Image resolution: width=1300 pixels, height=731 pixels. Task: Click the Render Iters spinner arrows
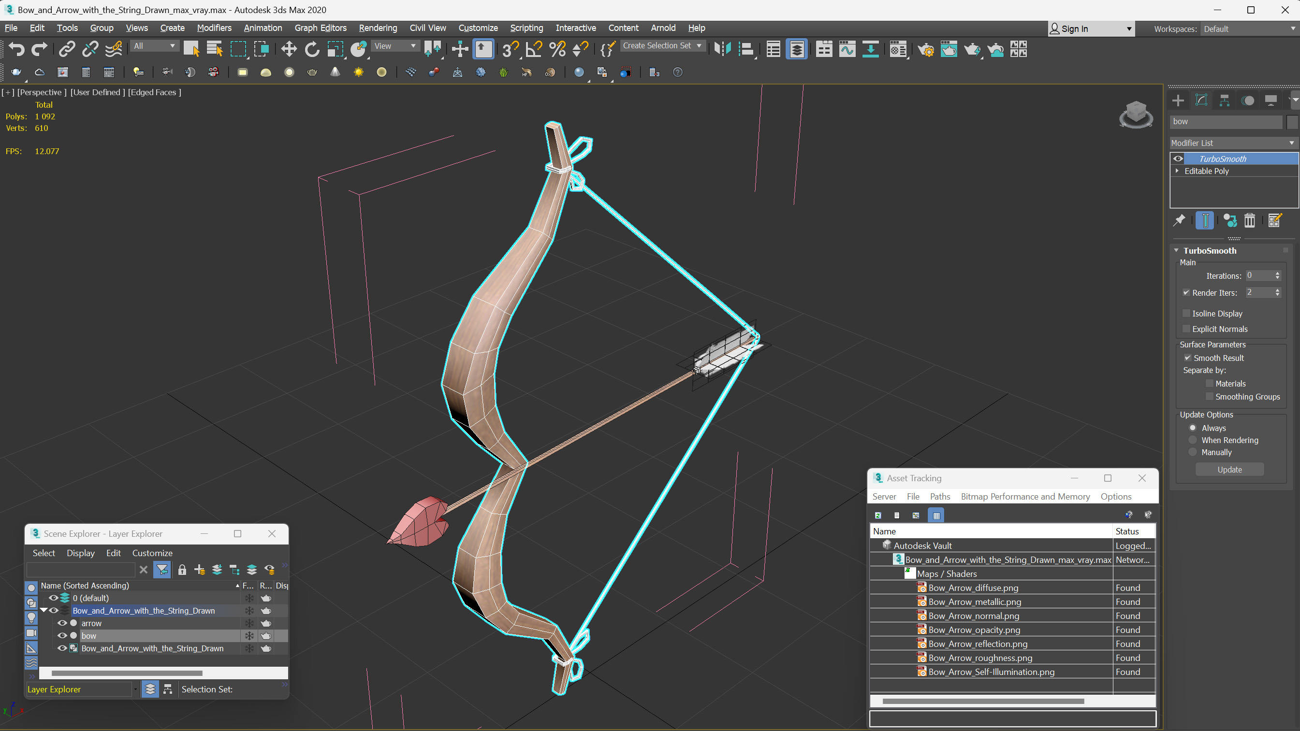[1277, 293]
